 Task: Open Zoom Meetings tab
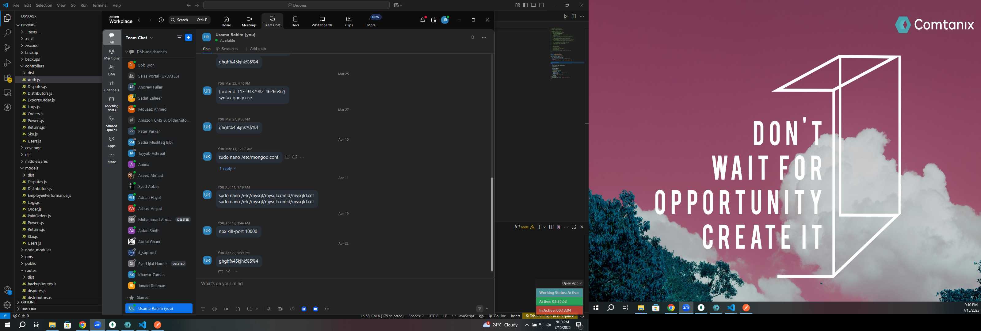point(249,21)
